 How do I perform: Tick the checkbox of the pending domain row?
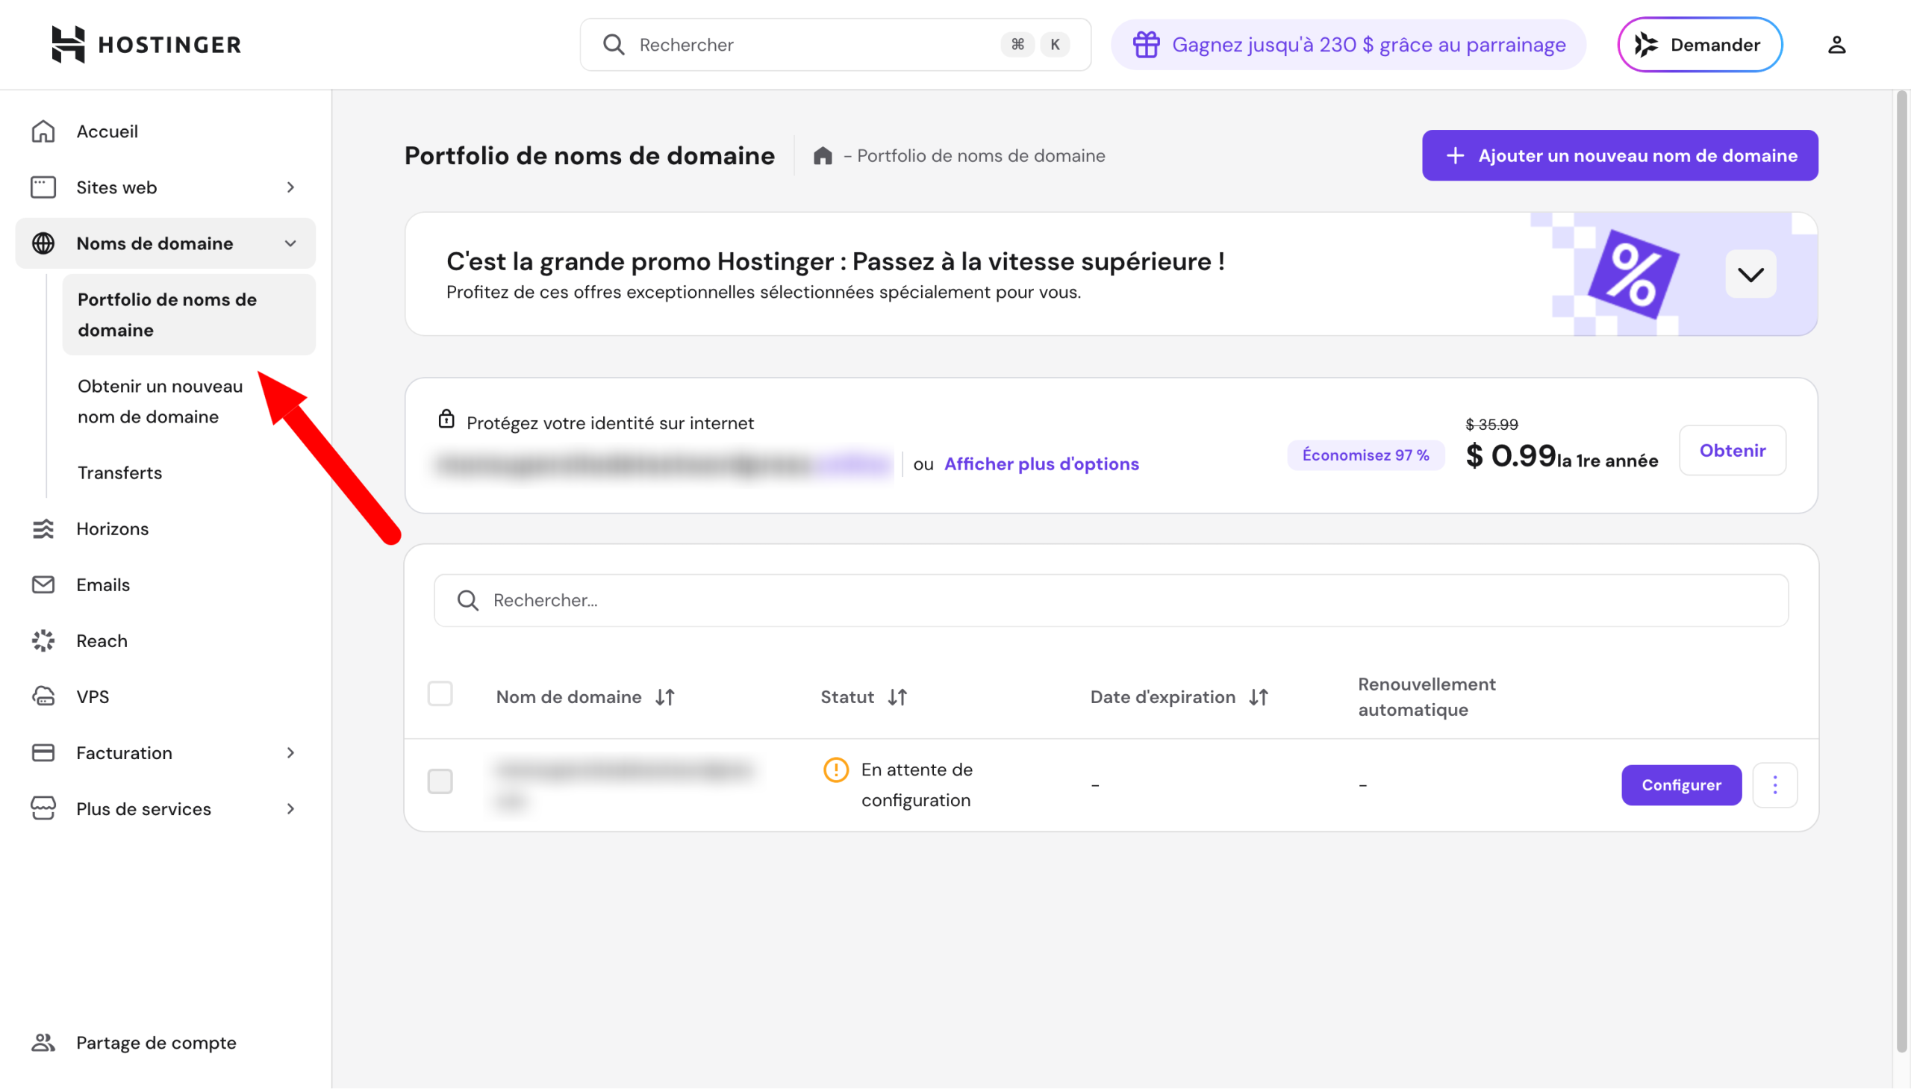click(440, 781)
